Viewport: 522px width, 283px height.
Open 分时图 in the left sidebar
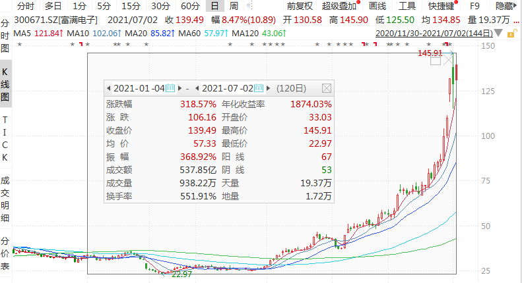(5, 36)
